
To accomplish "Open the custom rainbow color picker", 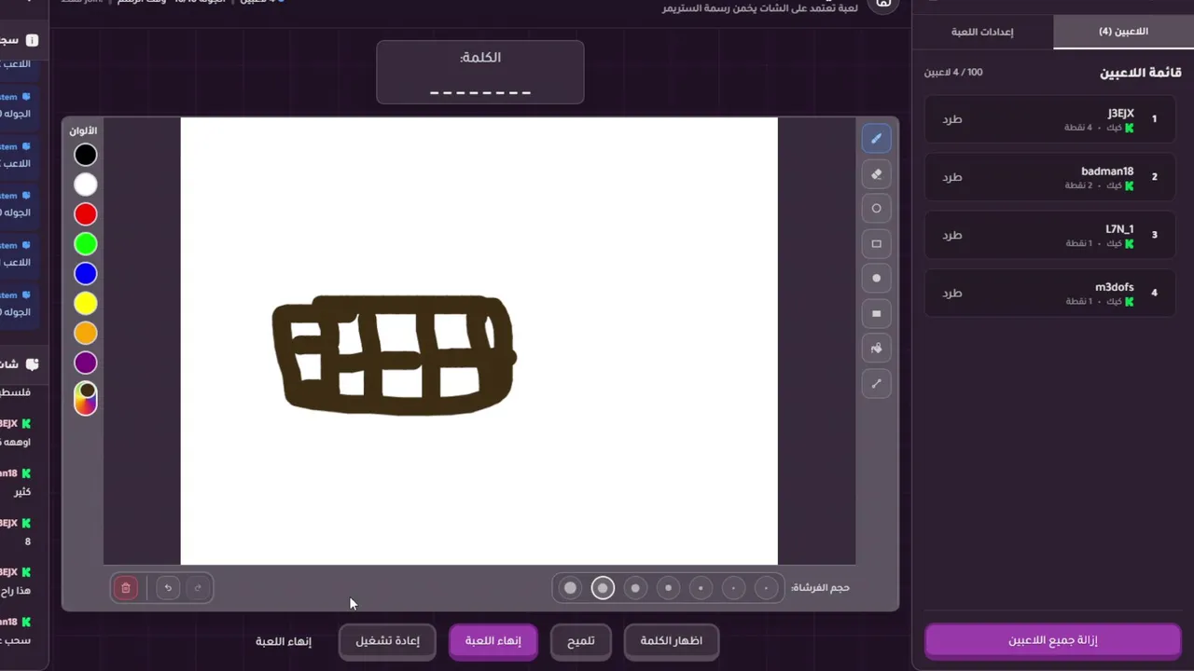I will pyautogui.click(x=86, y=398).
